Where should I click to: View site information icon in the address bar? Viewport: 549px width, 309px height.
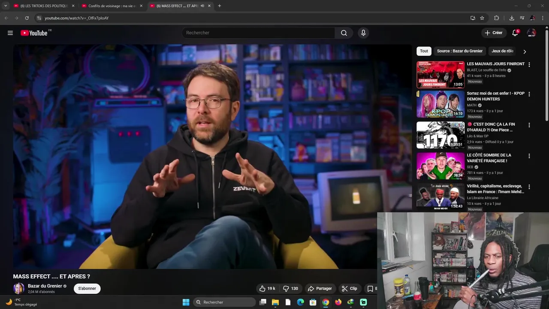[x=39, y=18]
